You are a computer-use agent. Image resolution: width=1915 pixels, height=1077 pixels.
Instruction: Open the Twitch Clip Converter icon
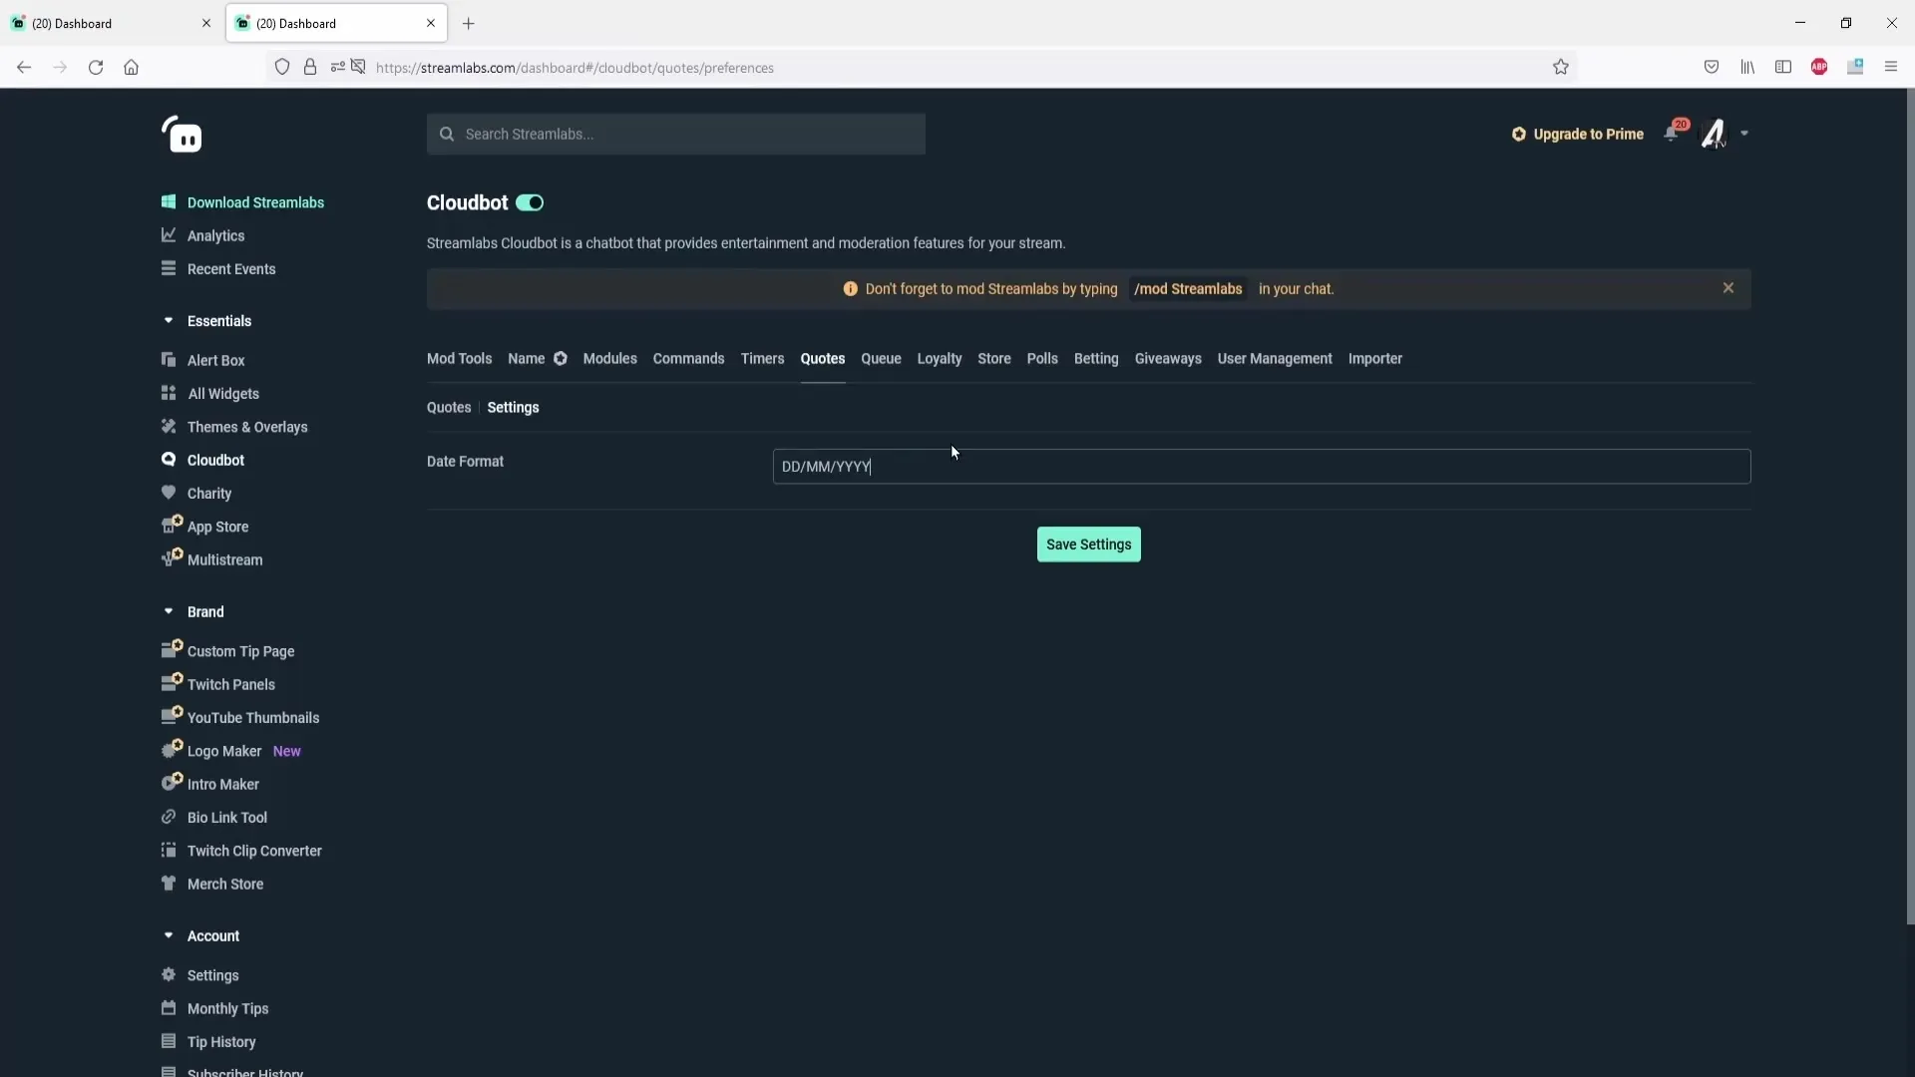[x=169, y=850]
